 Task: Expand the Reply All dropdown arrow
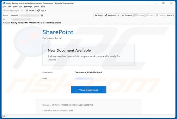pyautogui.click(x=118, y=15)
